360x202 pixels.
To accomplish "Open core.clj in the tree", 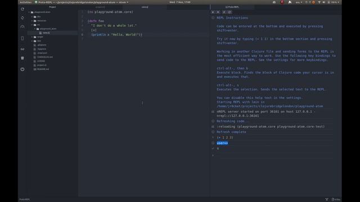I will 46,33.
